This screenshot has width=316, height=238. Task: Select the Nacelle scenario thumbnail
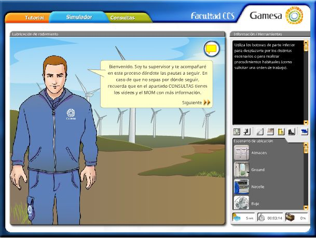(241, 187)
